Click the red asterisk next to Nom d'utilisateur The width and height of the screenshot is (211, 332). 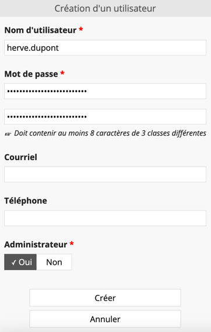[x=80, y=29]
